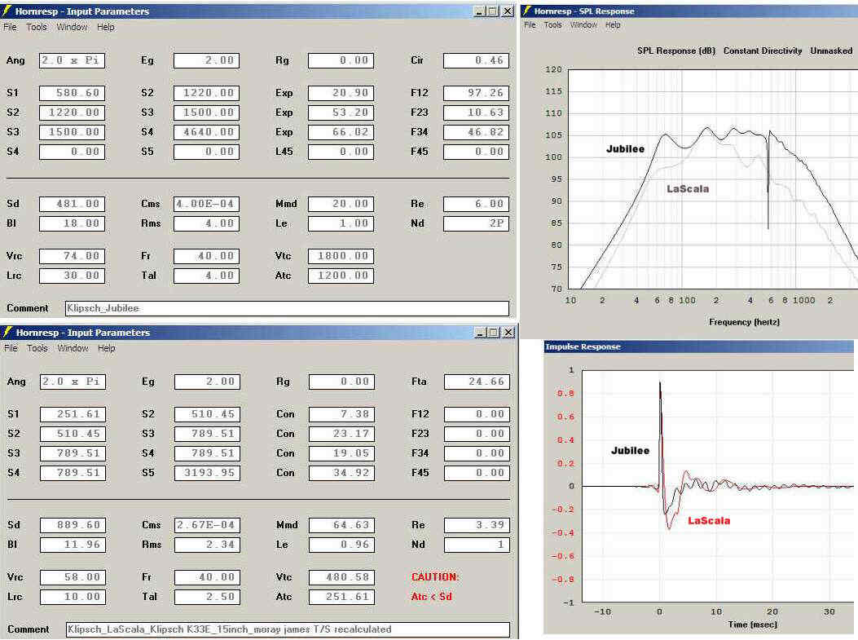Click the Mmd field showing 64.63

point(342,526)
